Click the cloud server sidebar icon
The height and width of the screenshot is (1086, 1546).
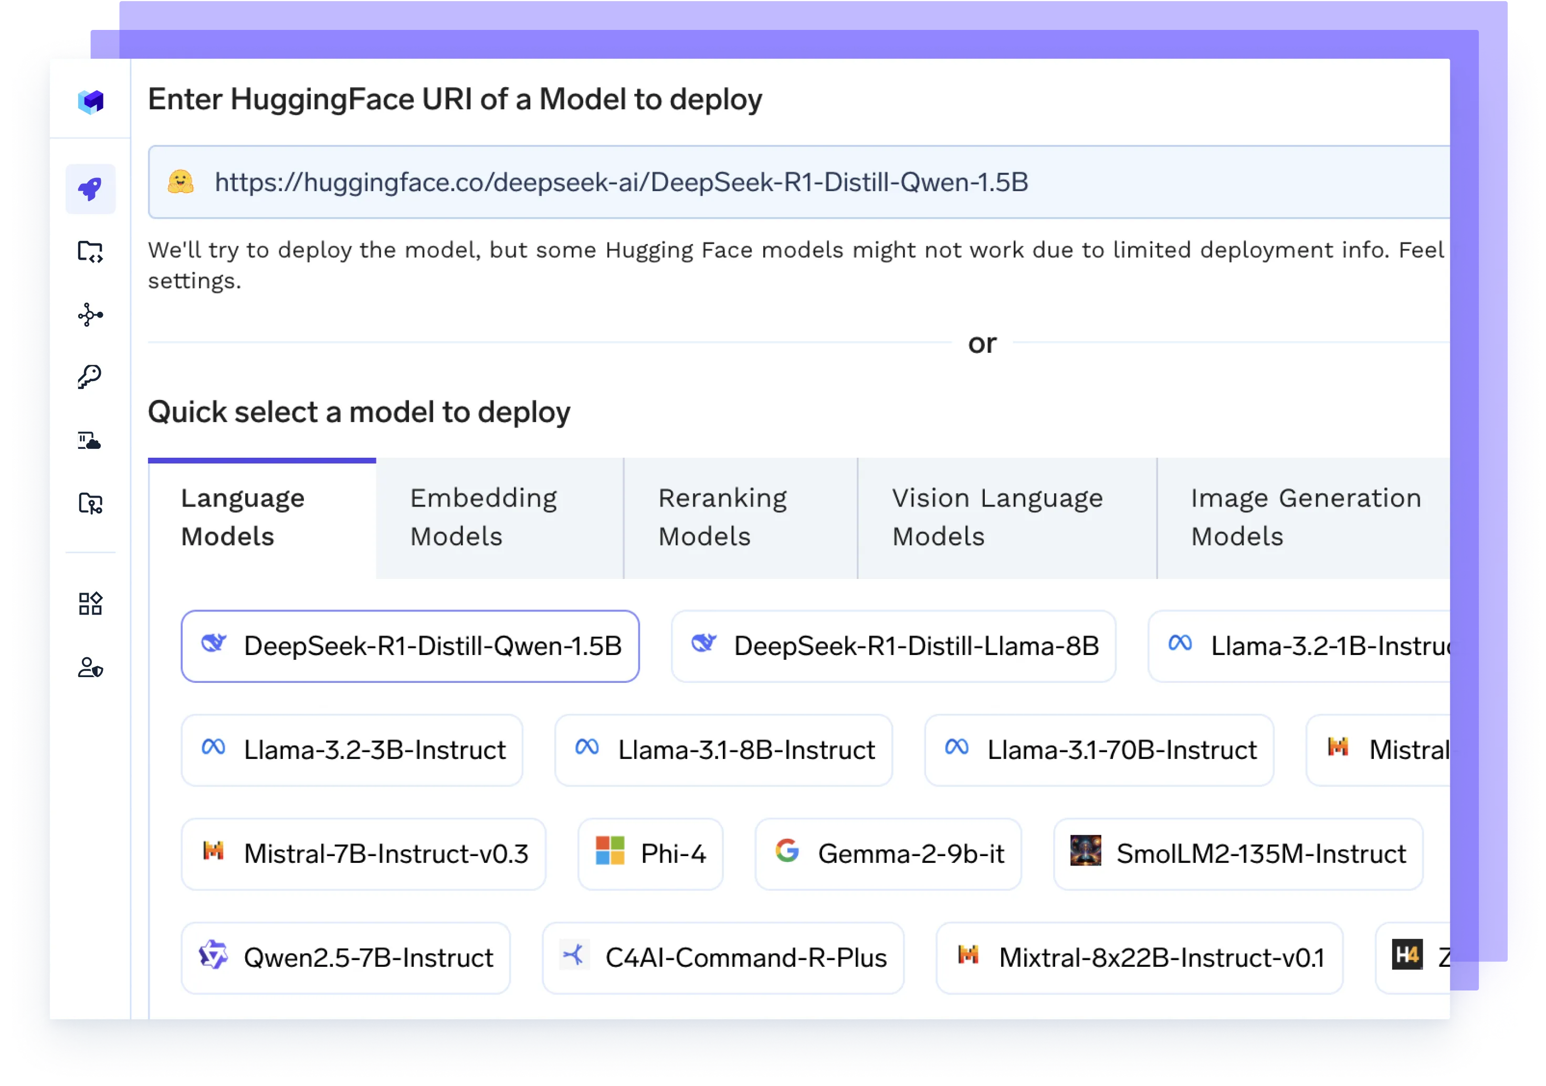tap(90, 441)
